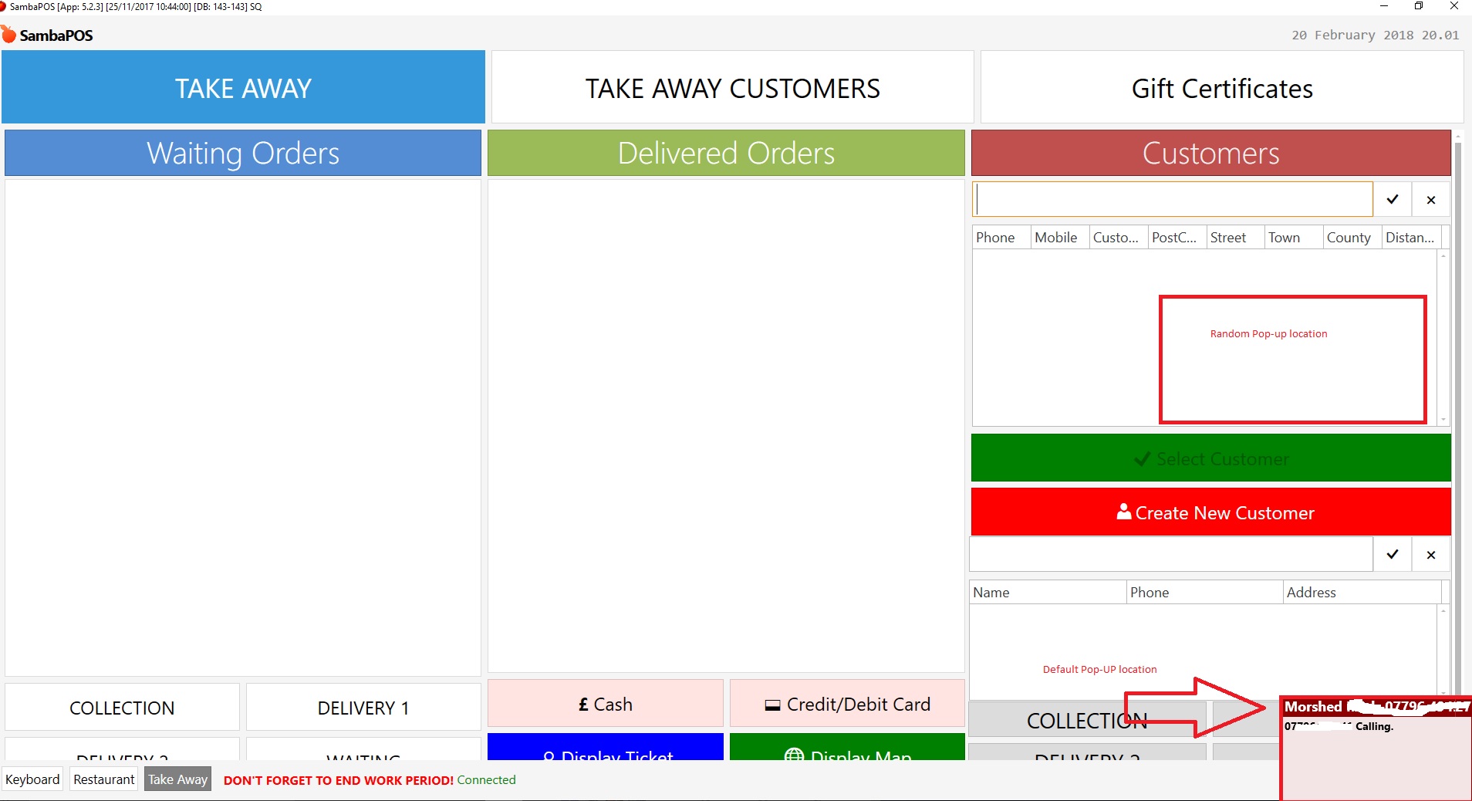Image resolution: width=1472 pixels, height=801 pixels.
Task: Click the X beside the lower search box
Action: (1430, 555)
